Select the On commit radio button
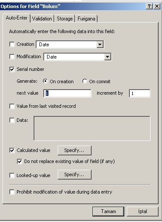Viewport: 162px width, 222px height. coord(85,81)
